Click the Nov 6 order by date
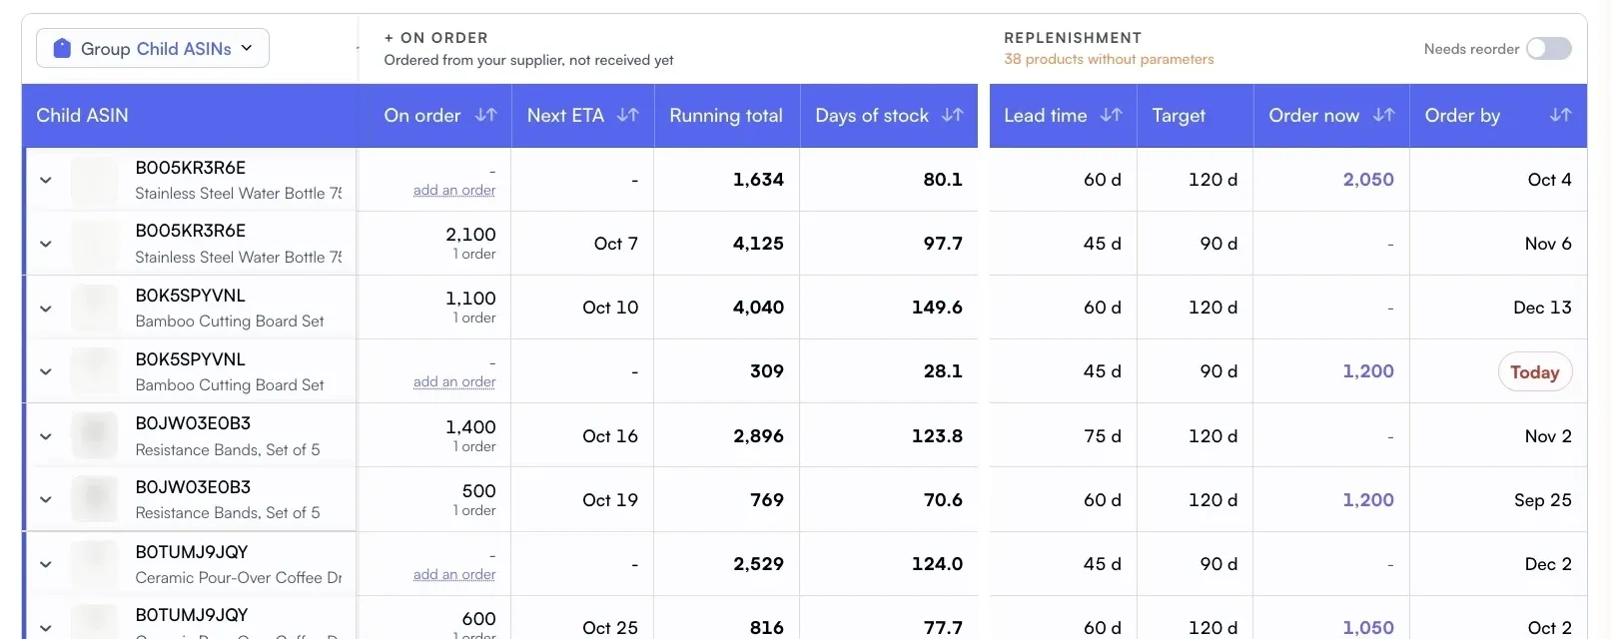This screenshot has height=639, width=1611. tap(1548, 244)
